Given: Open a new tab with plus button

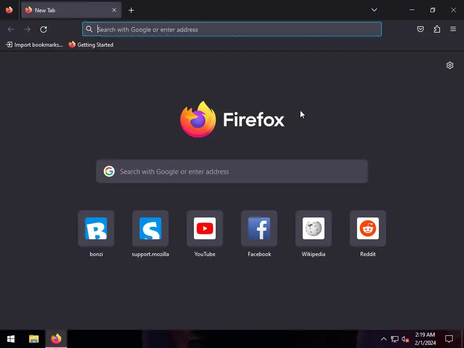Looking at the screenshot, I should (131, 10).
